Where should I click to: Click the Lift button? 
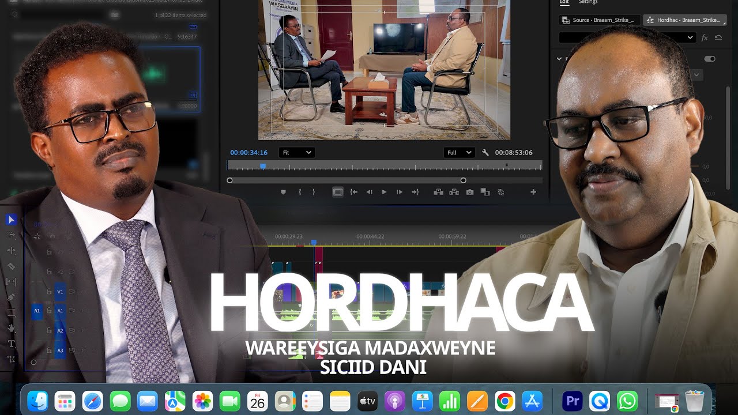click(x=438, y=192)
